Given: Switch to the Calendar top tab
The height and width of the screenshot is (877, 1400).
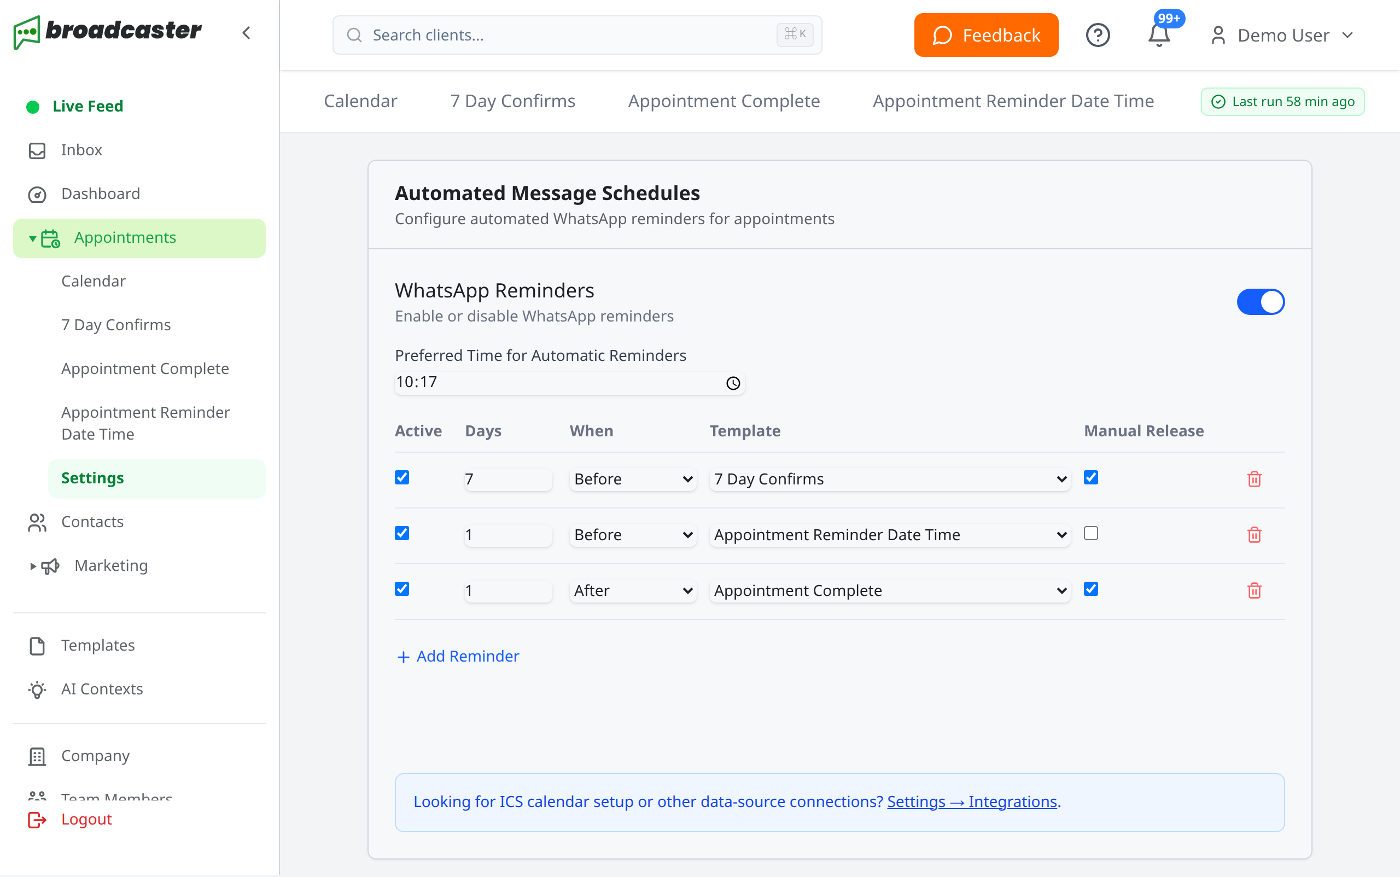Looking at the screenshot, I should (x=360, y=102).
